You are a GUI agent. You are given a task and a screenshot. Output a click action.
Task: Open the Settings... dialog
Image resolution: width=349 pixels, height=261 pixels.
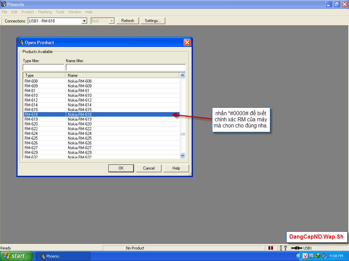pyautogui.click(x=153, y=21)
